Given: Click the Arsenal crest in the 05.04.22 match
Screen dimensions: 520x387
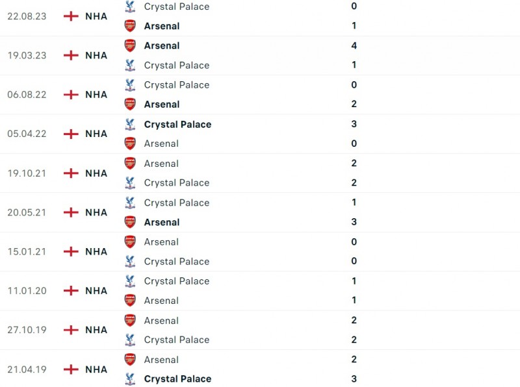Looking at the screenshot, I should (130, 144).
